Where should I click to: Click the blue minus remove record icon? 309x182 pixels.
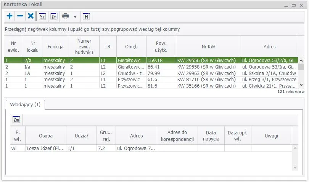[20, 16]
